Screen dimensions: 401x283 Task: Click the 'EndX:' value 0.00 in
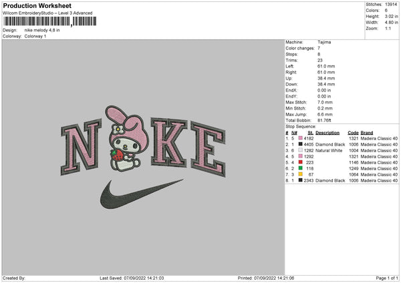324,90
